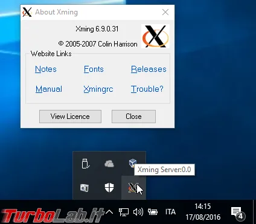Click the Xming logo in the title bar
The image size is (256, 224).
pos(27,12)
